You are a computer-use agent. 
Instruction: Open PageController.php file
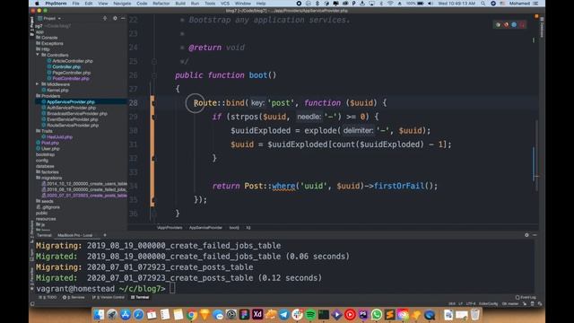(x=71, y=73)
